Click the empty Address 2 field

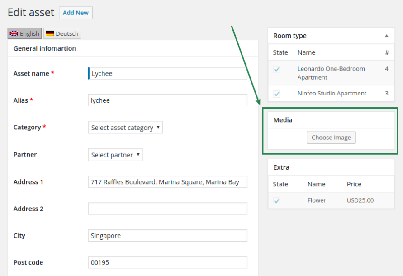pos(168,209)
